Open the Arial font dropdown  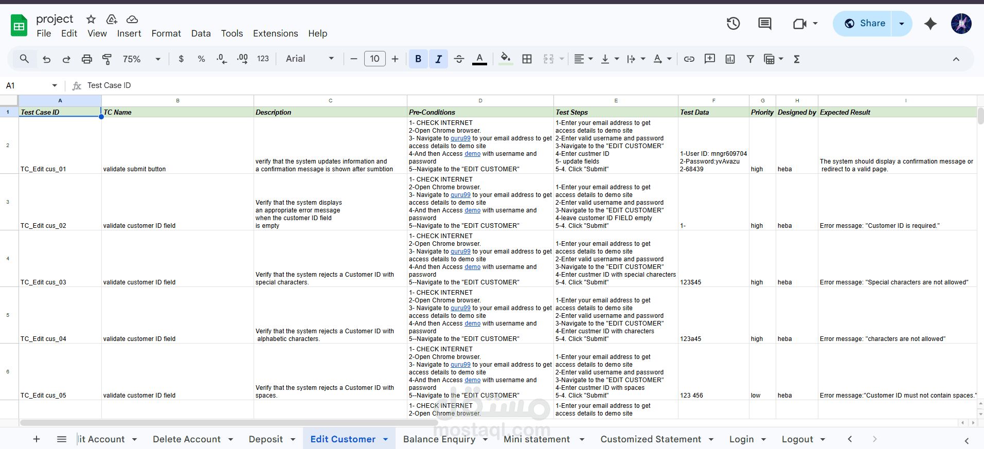310,59
